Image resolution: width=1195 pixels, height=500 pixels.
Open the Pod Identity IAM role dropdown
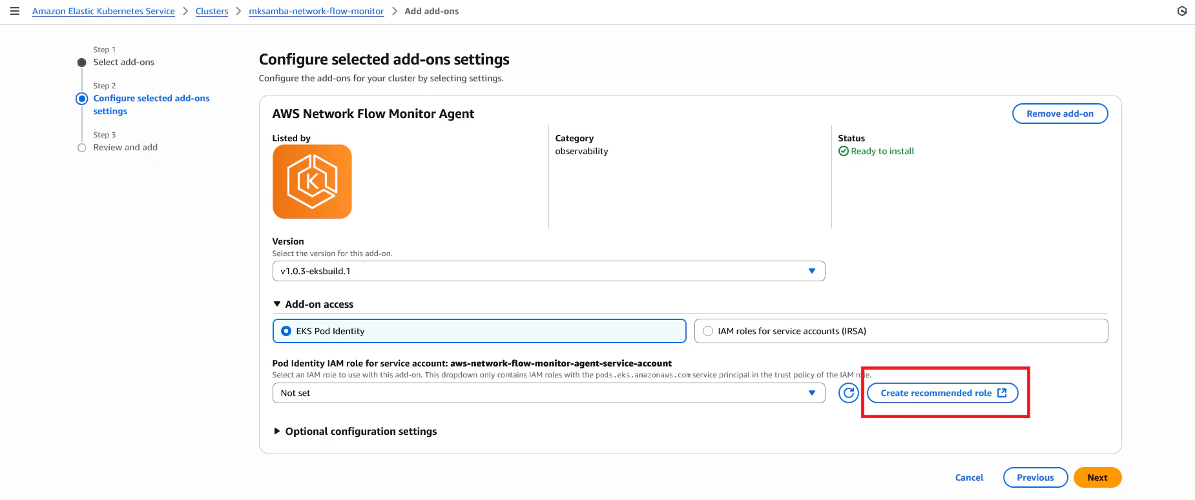coord(548,393)
